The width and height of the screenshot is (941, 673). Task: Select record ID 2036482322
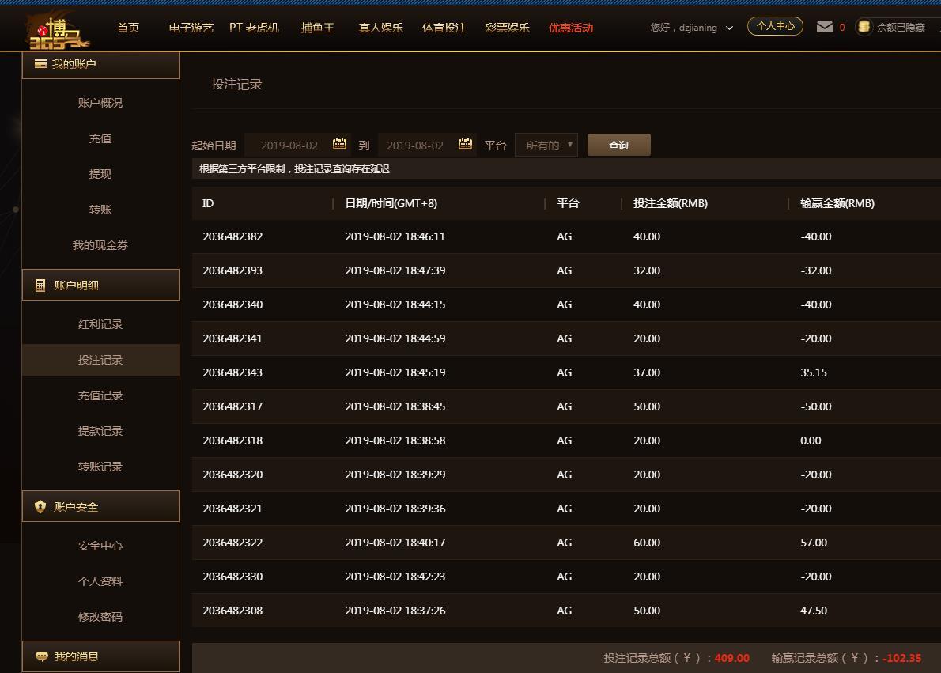tap(232, 543)
